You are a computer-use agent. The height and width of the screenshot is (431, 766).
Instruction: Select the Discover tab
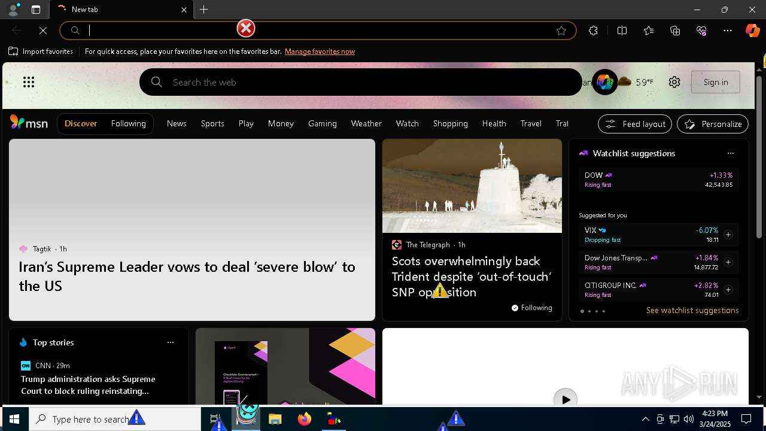[81, 123]
